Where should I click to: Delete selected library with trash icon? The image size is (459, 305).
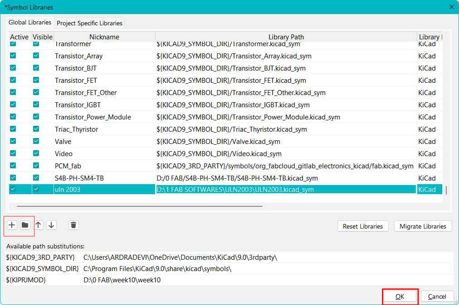coord(73,225)
